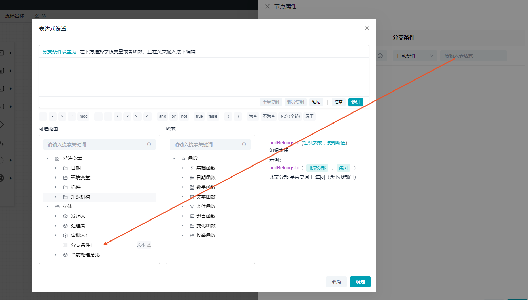Collapse the 函数 root node arrow

point(174,158)
